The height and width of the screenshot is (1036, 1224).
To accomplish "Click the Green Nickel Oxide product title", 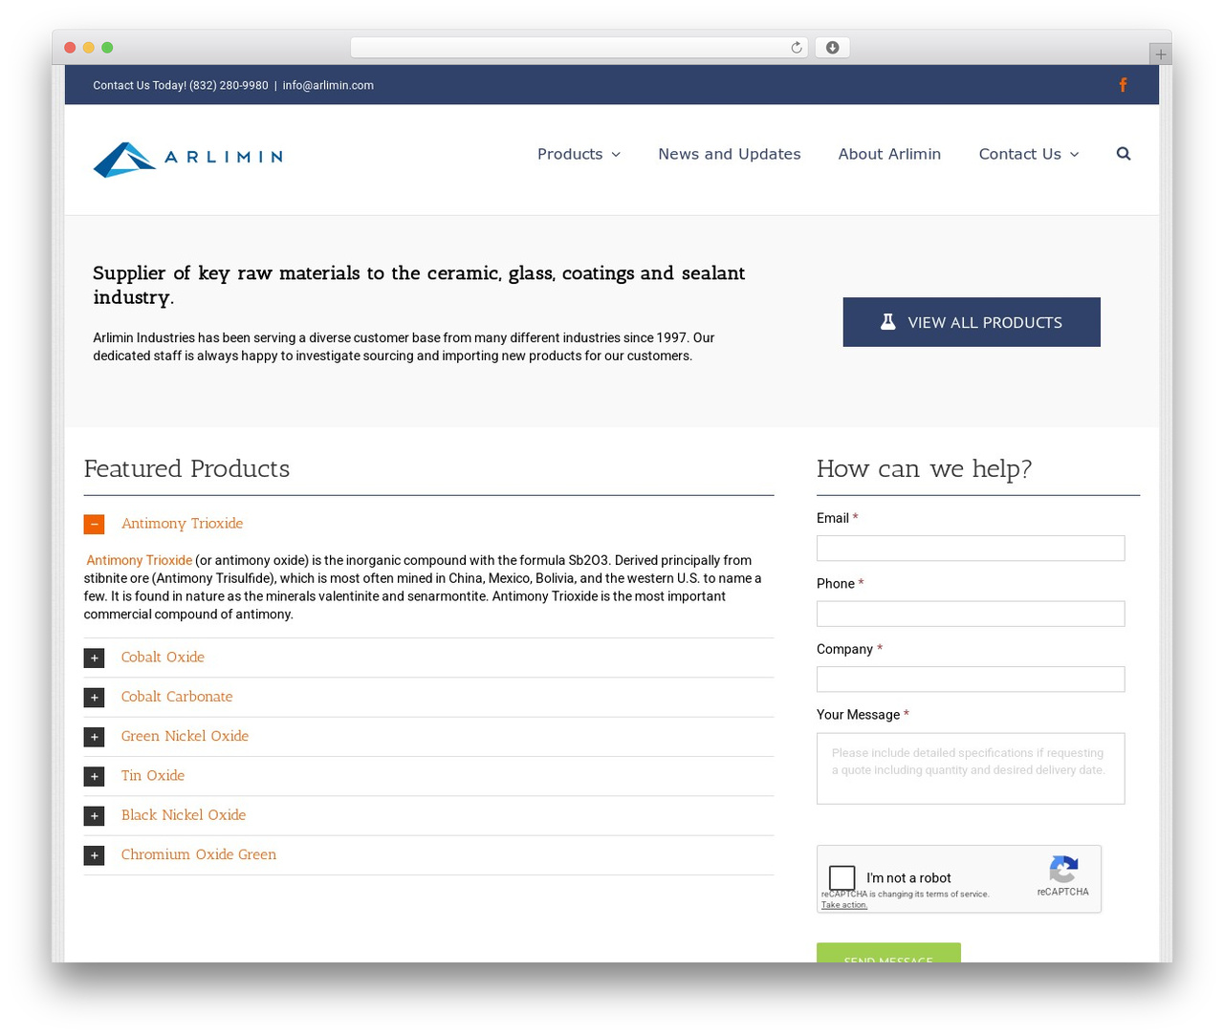I will point(185,736).
